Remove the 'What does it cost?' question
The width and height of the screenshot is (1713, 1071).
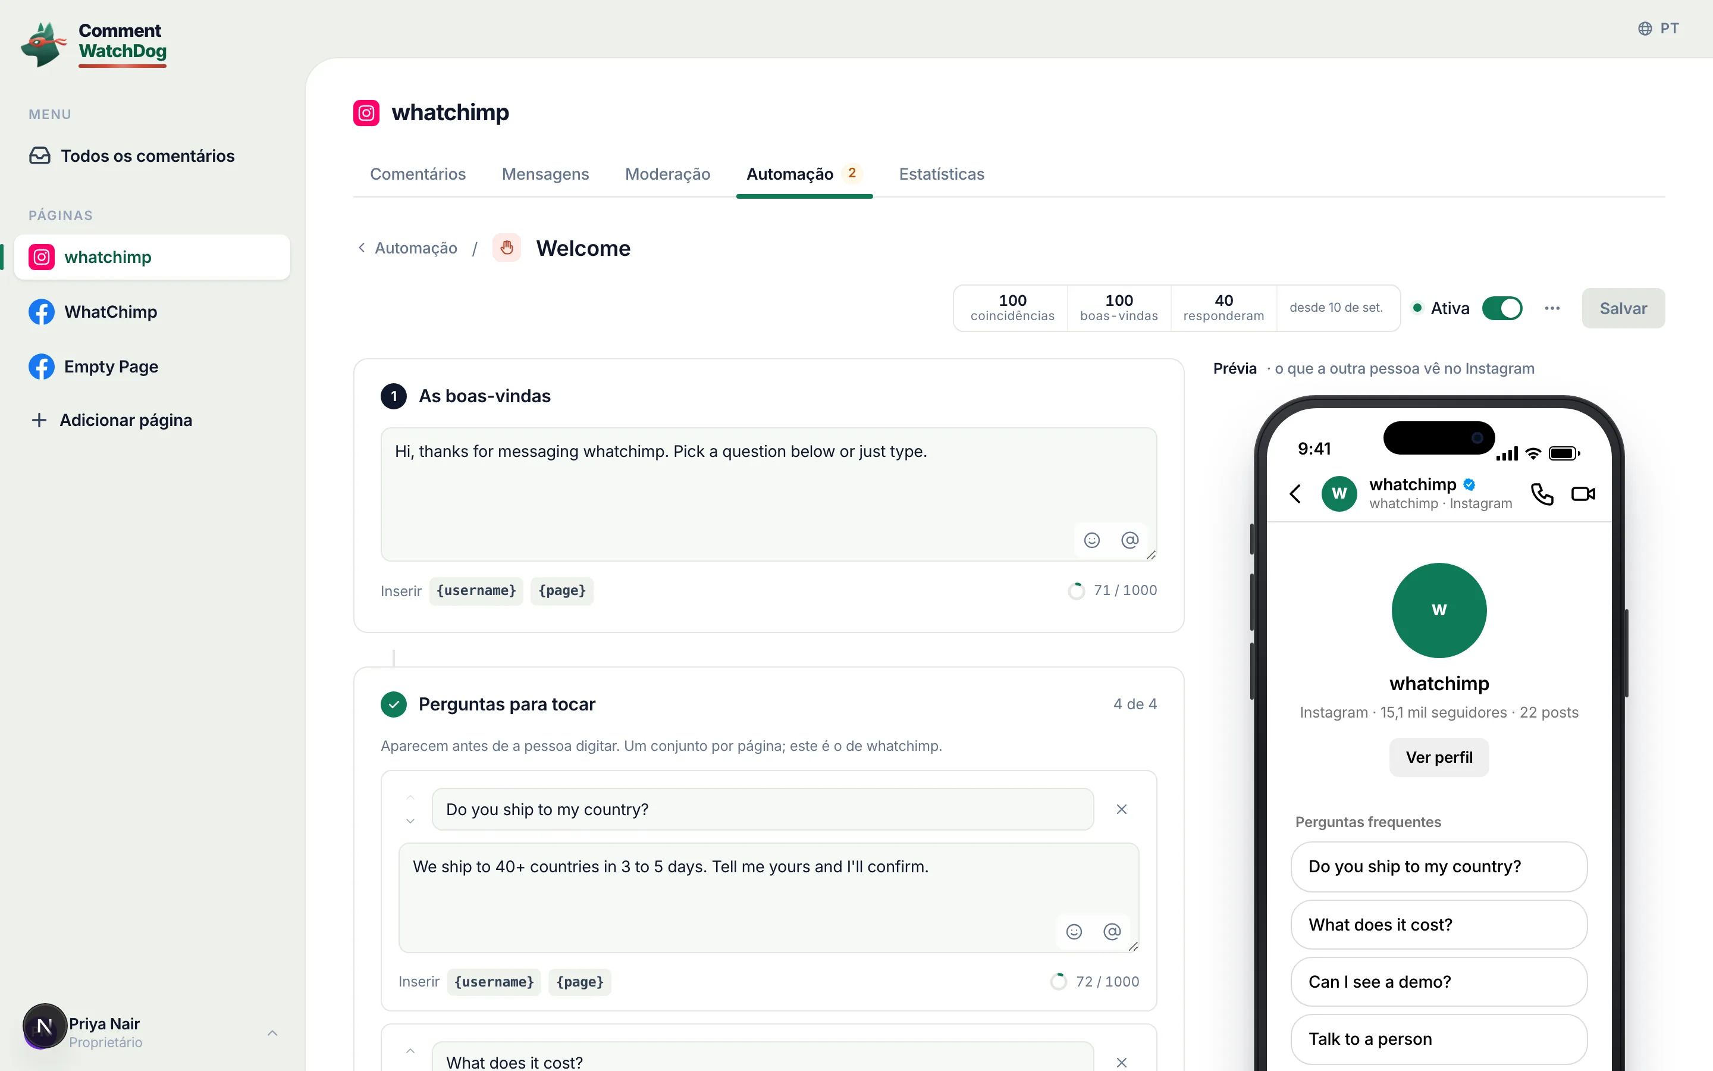1122,1063
